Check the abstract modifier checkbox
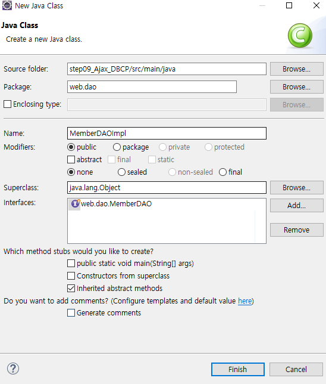 (71, 159)
